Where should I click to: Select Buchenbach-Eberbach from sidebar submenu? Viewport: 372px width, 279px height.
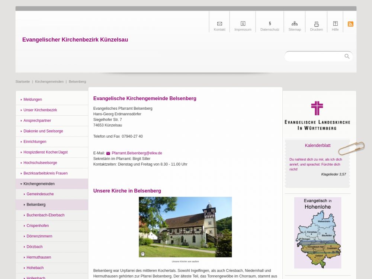pos(45,215)
